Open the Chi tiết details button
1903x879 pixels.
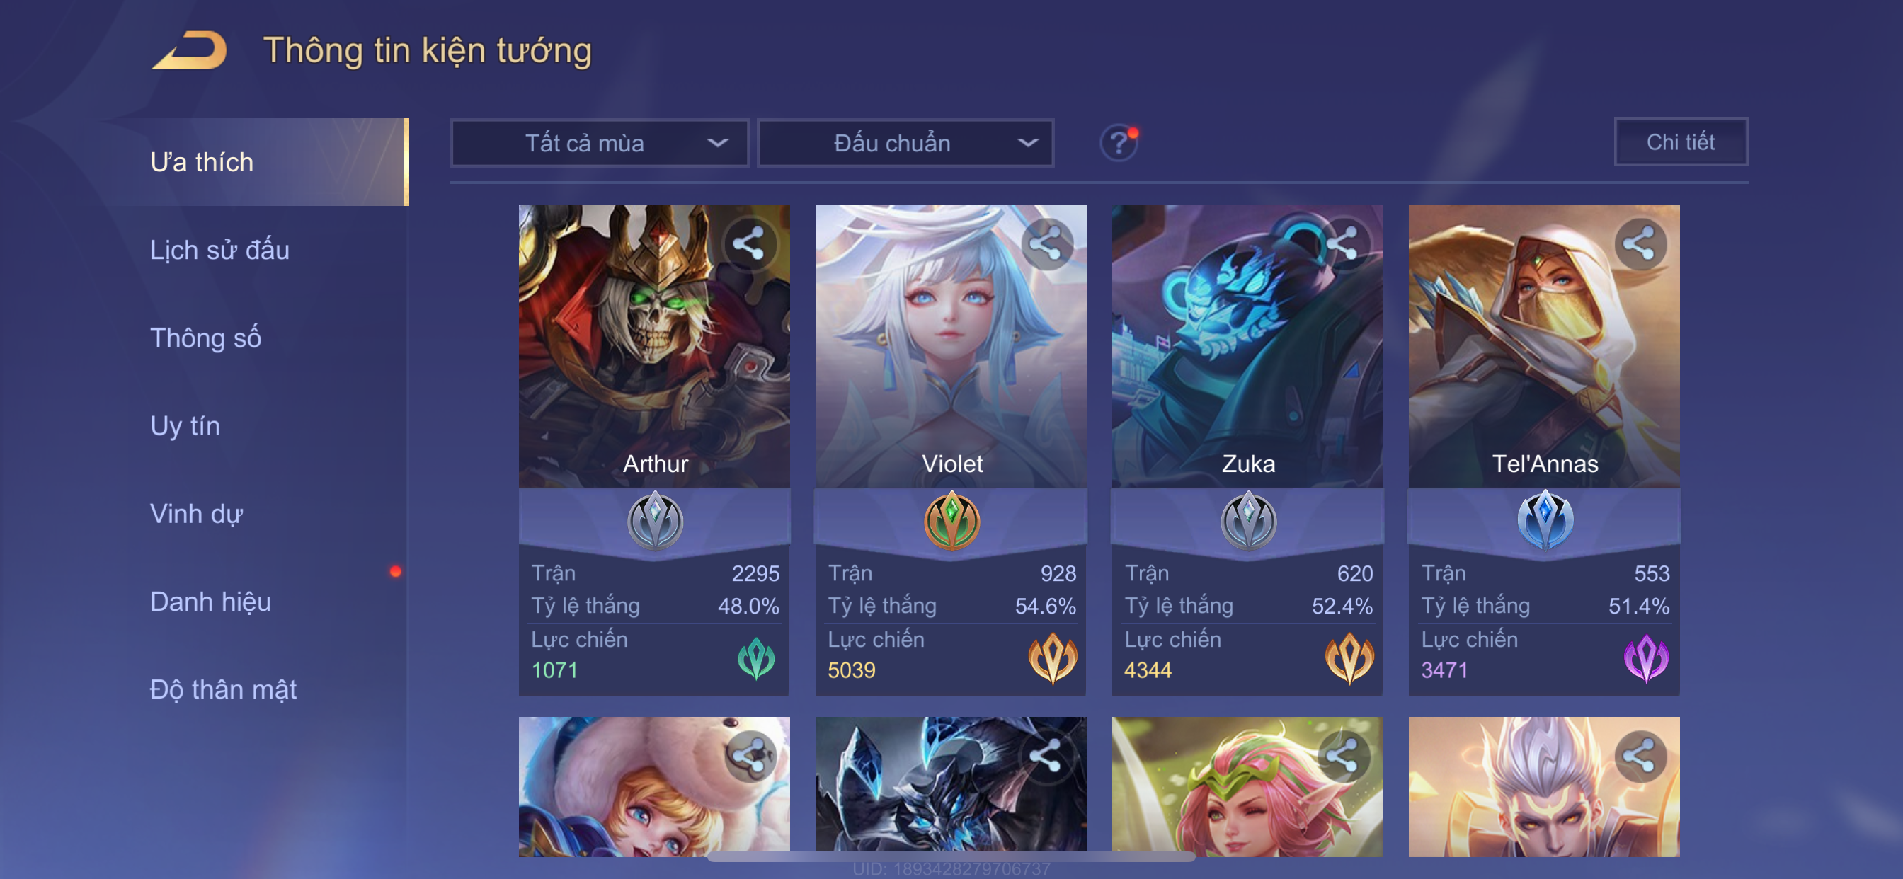(x=1680, y=142)
